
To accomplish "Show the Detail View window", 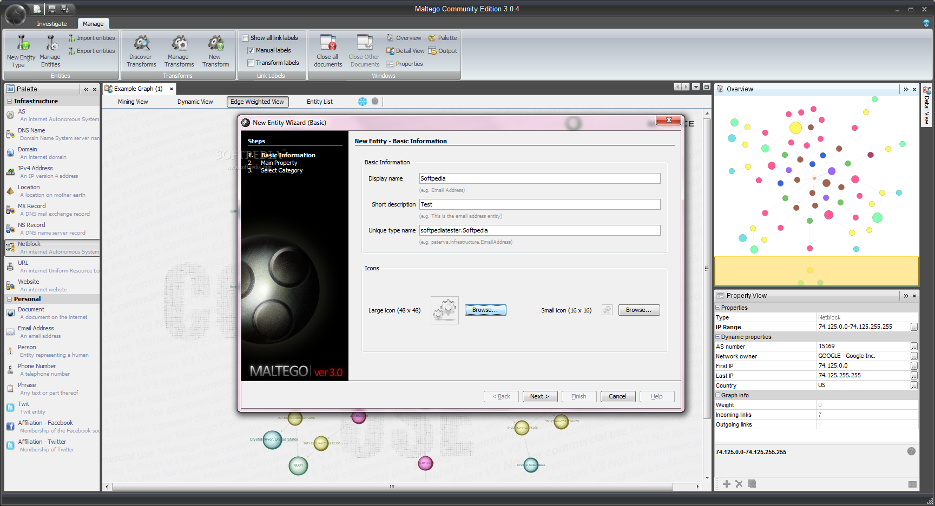I will click(405, 51).
